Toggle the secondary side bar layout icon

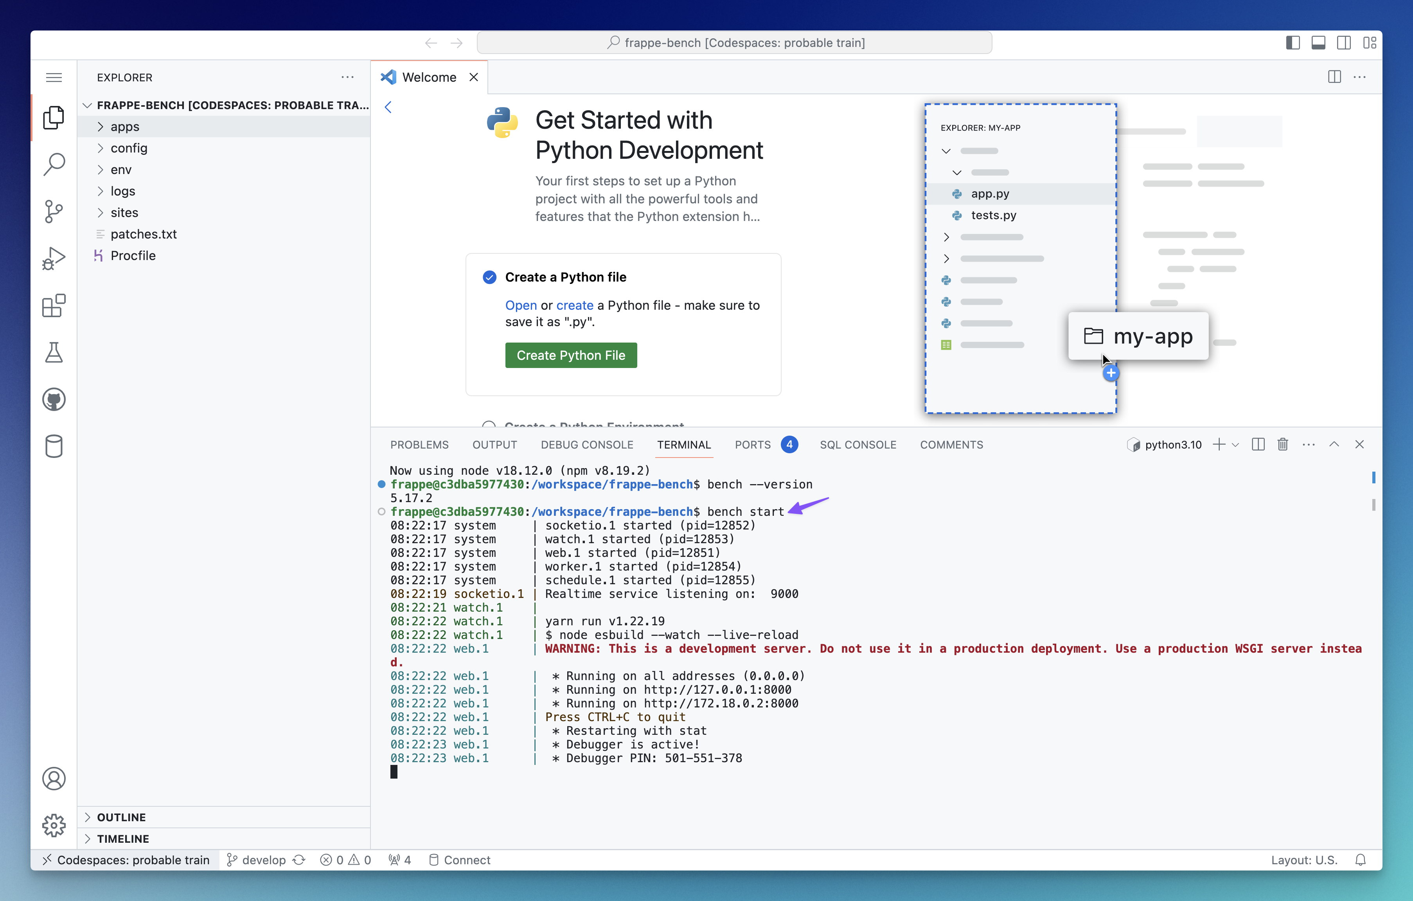pyautogui.click(x=1344, y=43)
